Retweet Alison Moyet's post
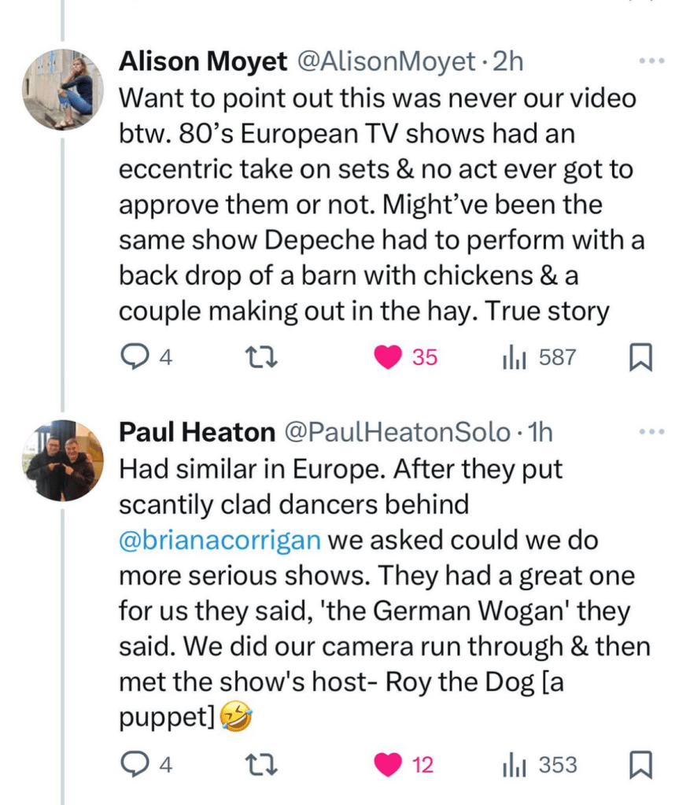 point(257,357)
